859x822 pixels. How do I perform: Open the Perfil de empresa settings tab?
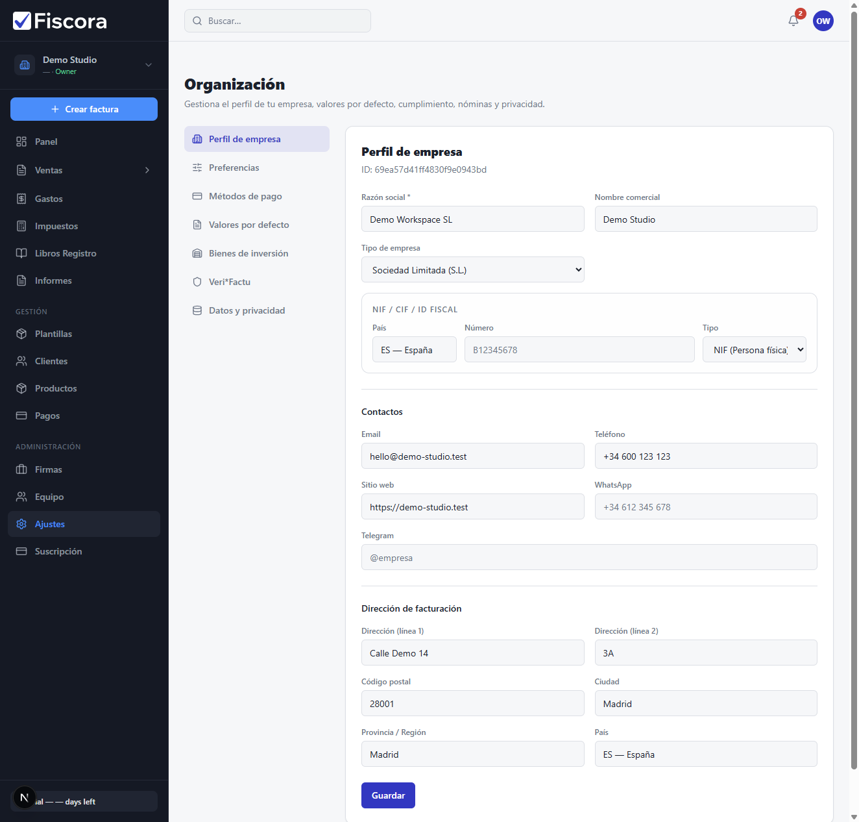click(257, 139)
